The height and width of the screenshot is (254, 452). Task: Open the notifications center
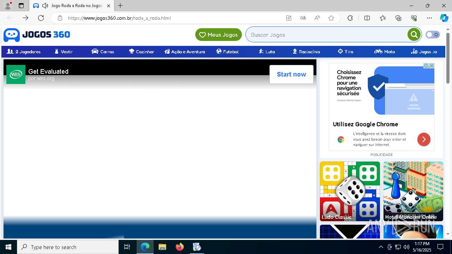(x=440, y=247)
